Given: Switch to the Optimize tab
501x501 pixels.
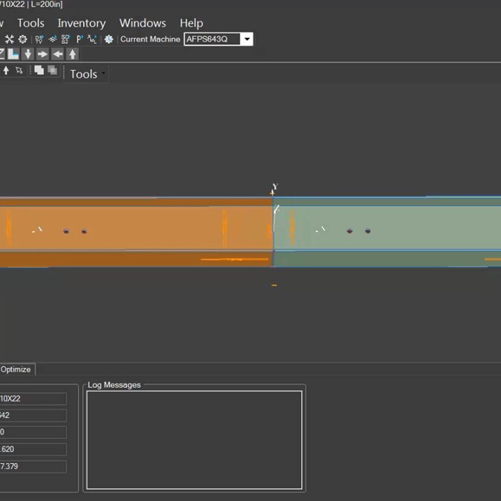Looking at the screenshot, I should coord(16,369).
